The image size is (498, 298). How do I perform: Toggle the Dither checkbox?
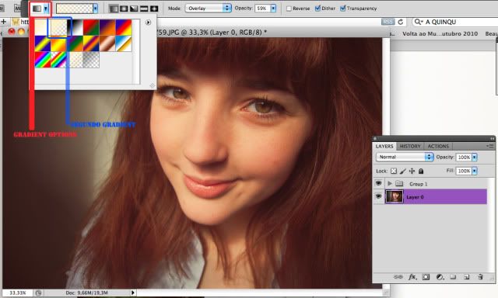pos(317,9)
